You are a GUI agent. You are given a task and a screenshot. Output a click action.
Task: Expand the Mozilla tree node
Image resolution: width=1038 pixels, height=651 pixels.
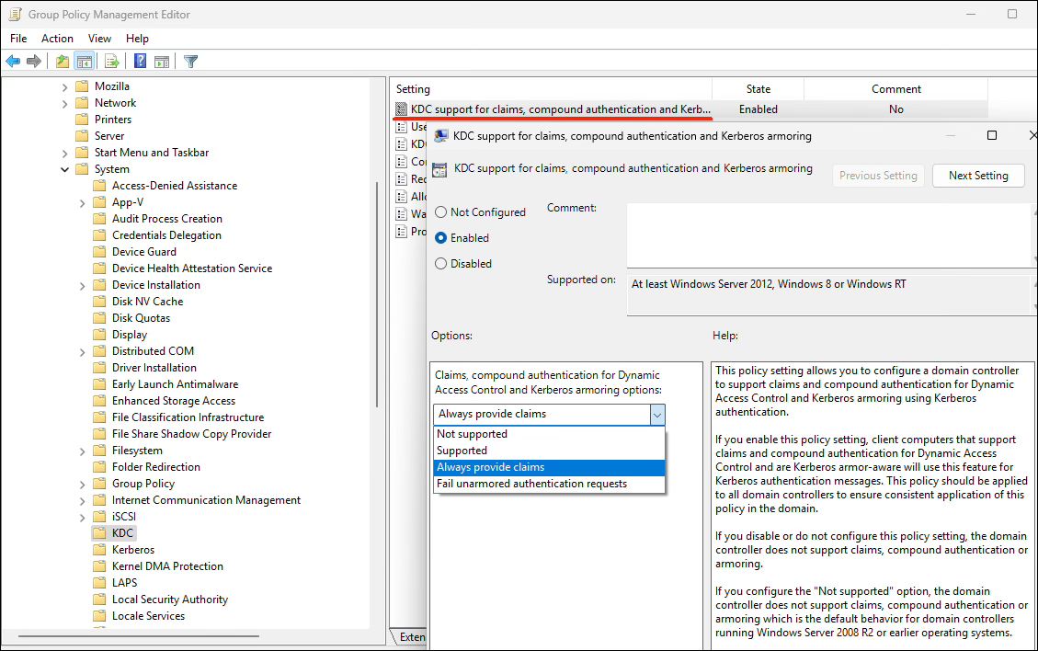coord(64,86)
